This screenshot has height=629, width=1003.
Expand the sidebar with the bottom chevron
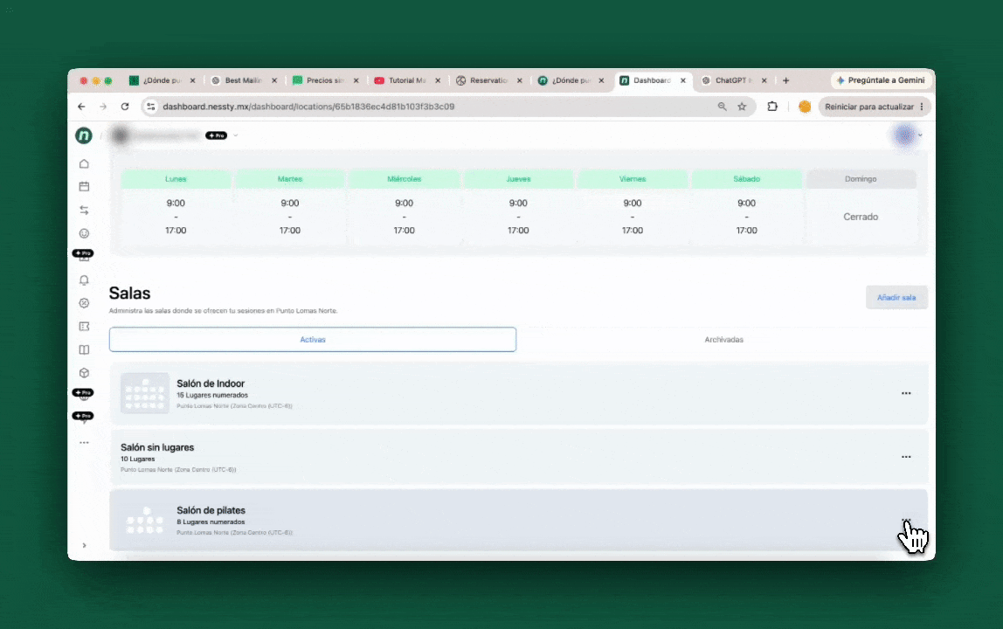(x=84, y=545)
